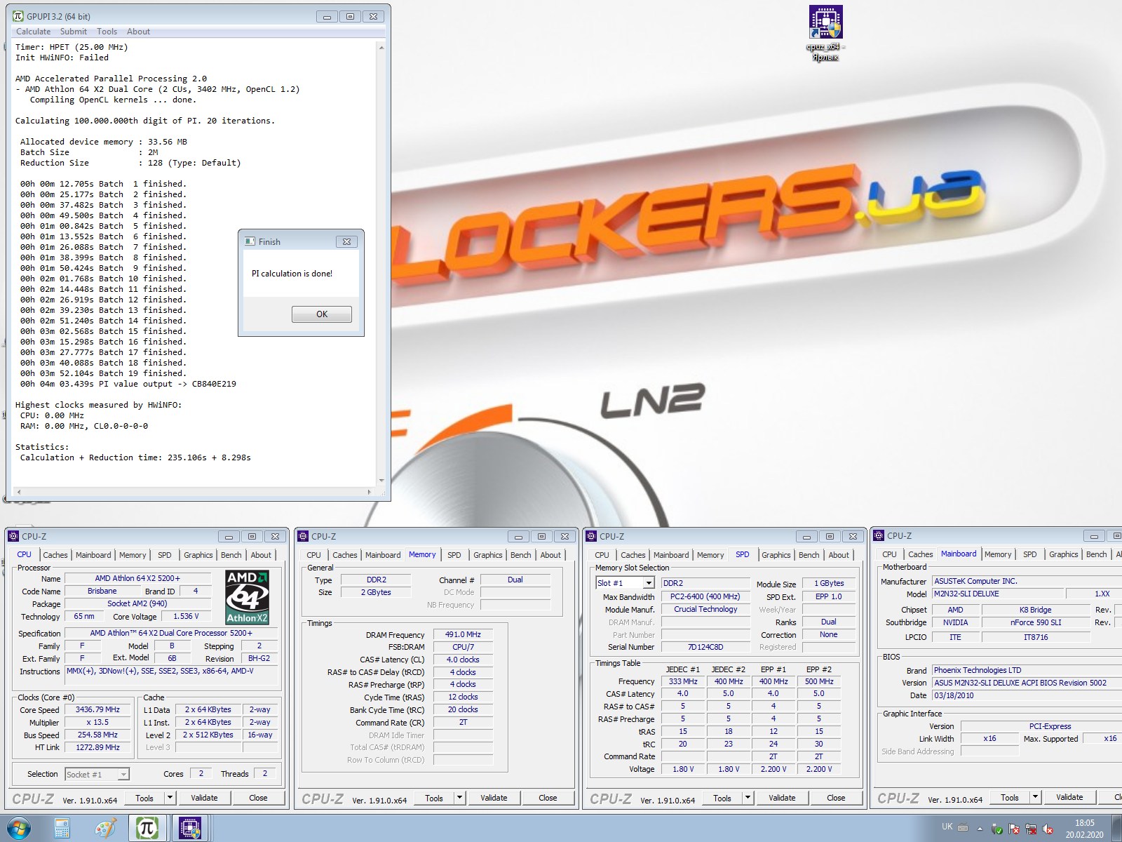Switch to GPUPI via taskbar icon
The height and width of the screenshot is (842, 1122).
[x=147, y=829]
